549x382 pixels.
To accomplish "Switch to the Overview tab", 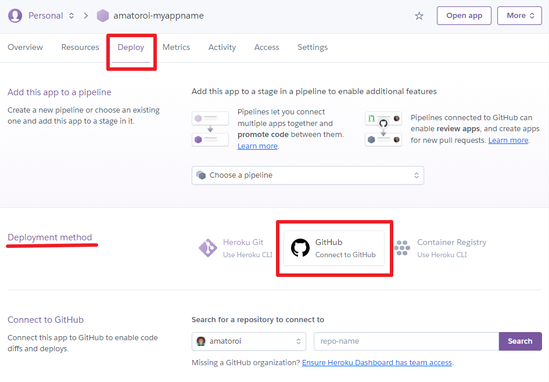I will pos(25,47).
